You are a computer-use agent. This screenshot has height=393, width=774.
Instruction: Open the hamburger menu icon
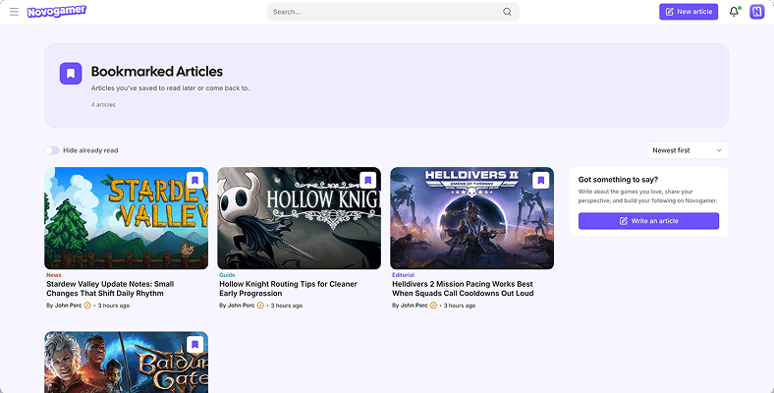14,12
